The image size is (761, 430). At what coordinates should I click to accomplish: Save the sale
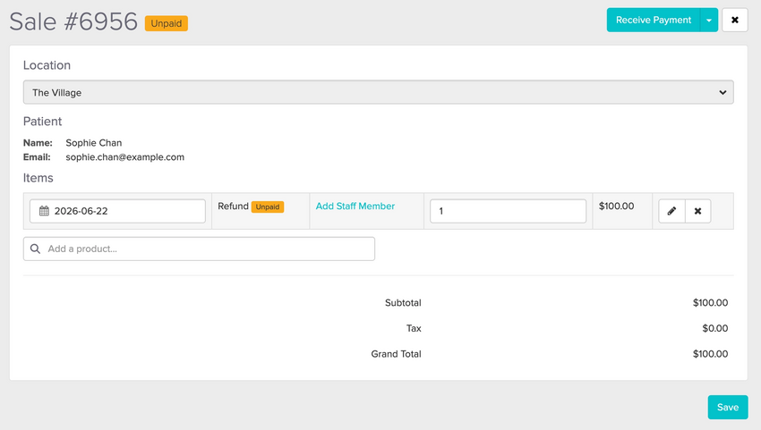pos(728,408)
